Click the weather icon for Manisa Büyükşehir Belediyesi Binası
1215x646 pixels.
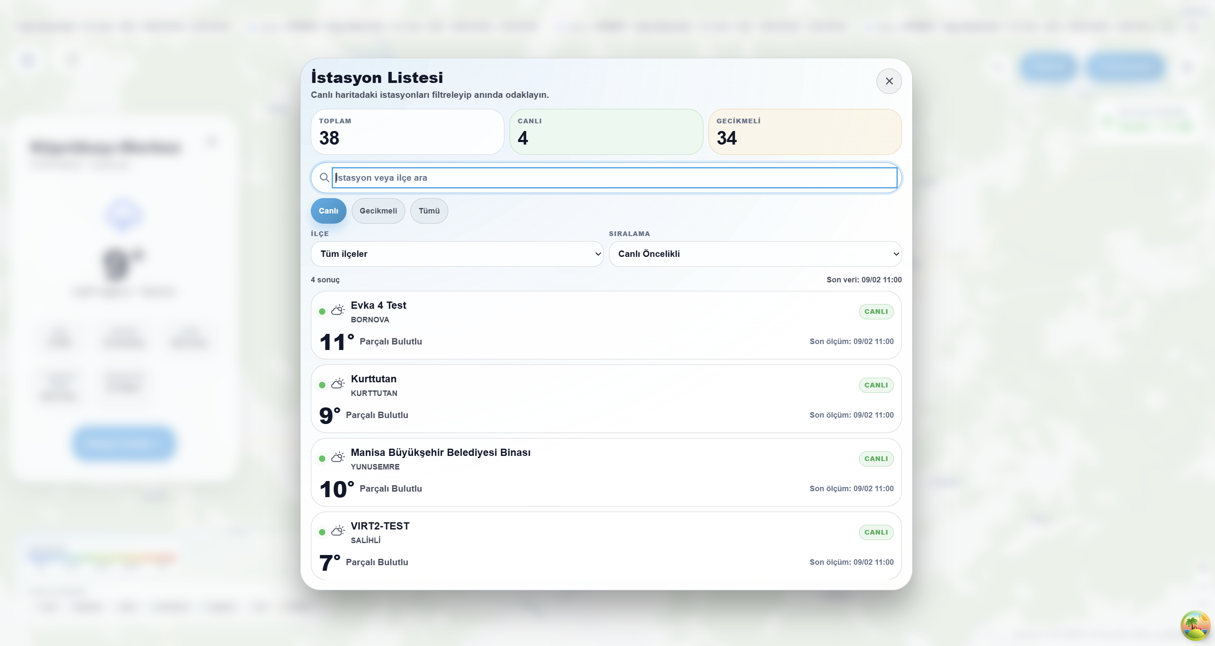(338, 457)
